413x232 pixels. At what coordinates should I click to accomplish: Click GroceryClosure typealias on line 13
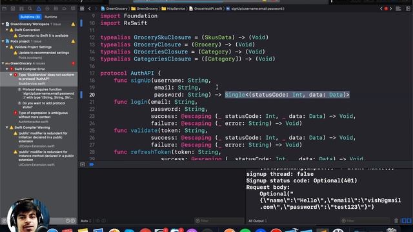point(157,44)
